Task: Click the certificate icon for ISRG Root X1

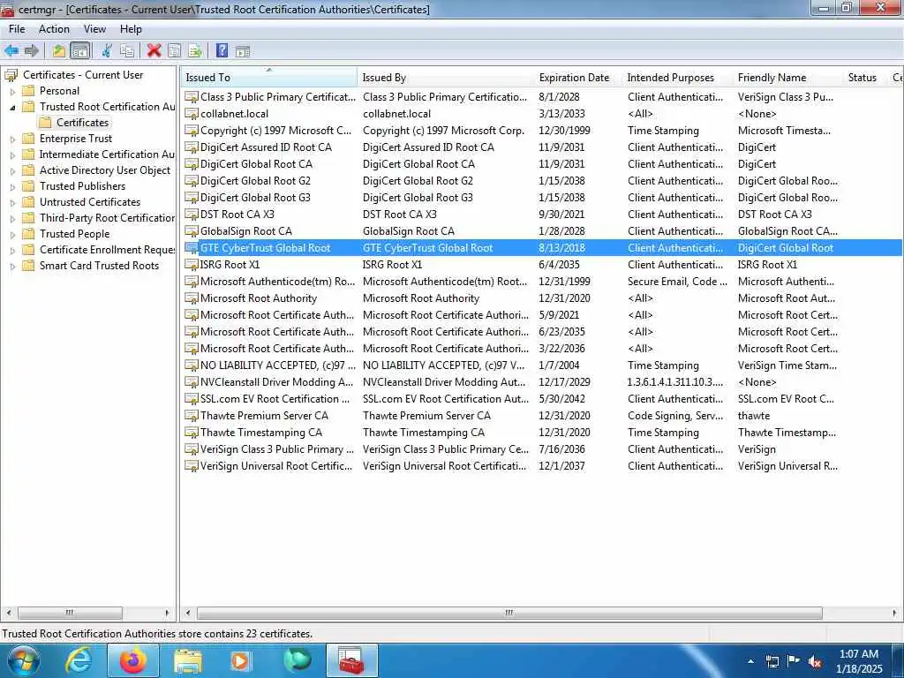Action: pos(192,265)
